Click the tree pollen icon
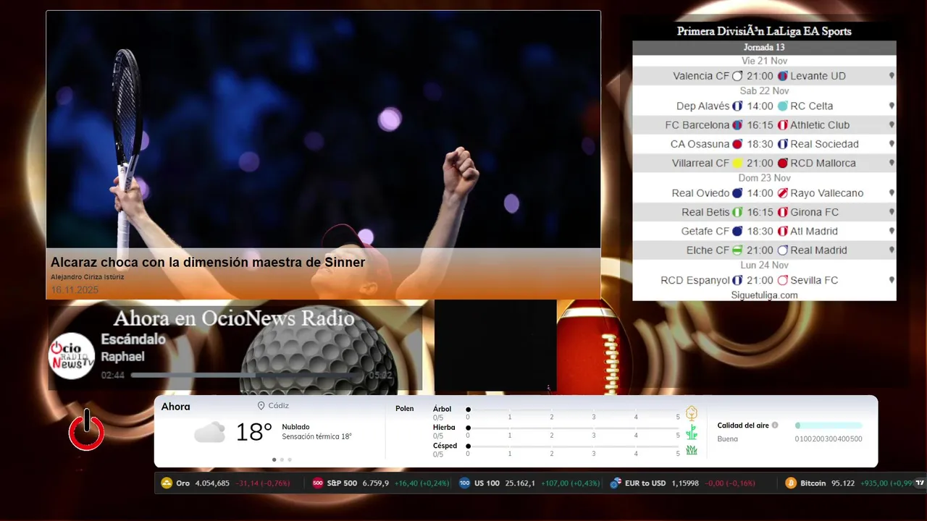 point(692,413)
